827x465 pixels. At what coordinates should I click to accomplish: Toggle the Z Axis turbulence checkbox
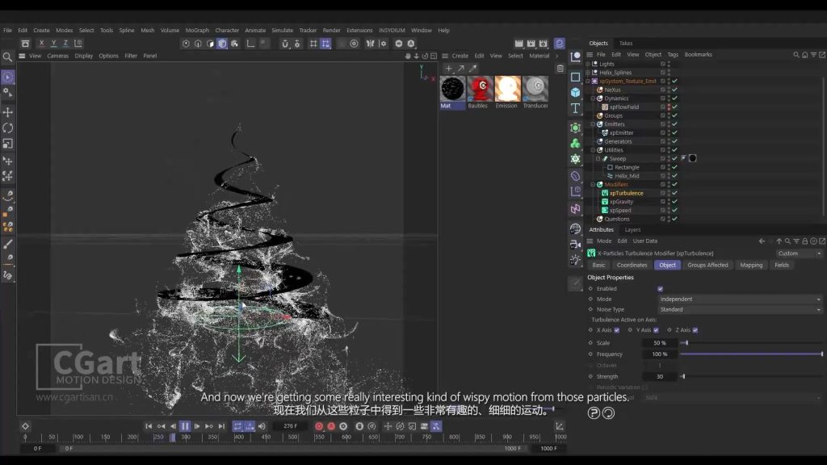[x=695, y=330]
